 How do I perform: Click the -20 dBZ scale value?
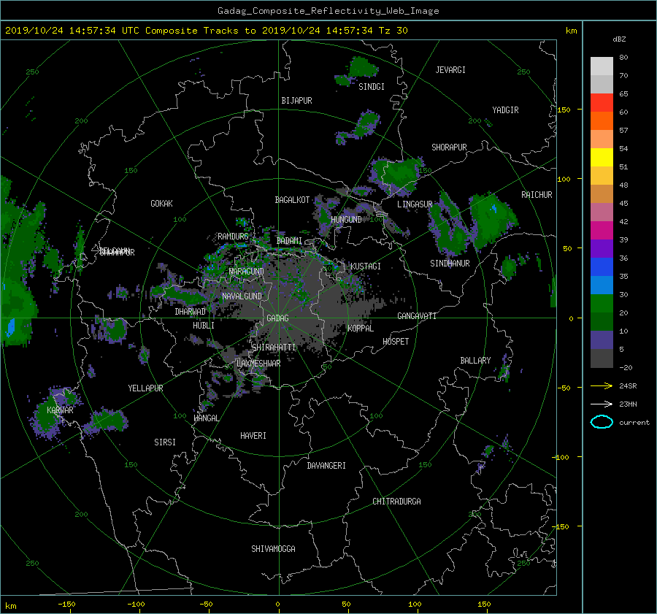point(626,367)
